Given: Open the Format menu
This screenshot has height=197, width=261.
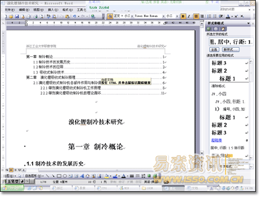Looking at the screenshot, I should pos(67,10).
